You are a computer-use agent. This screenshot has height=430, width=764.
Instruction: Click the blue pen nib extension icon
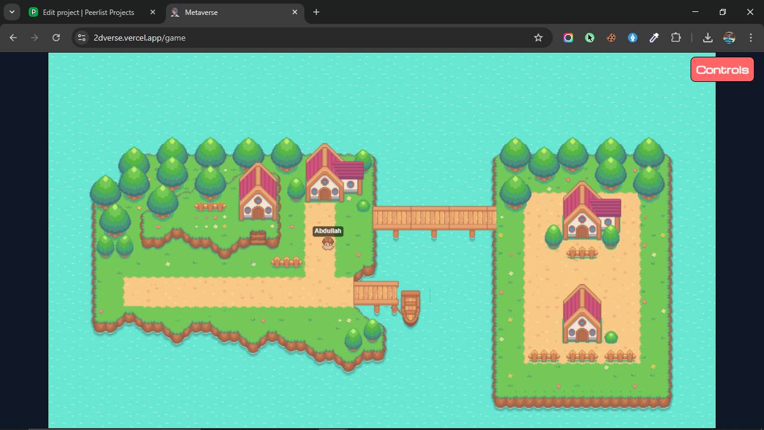tap(633, 38)
